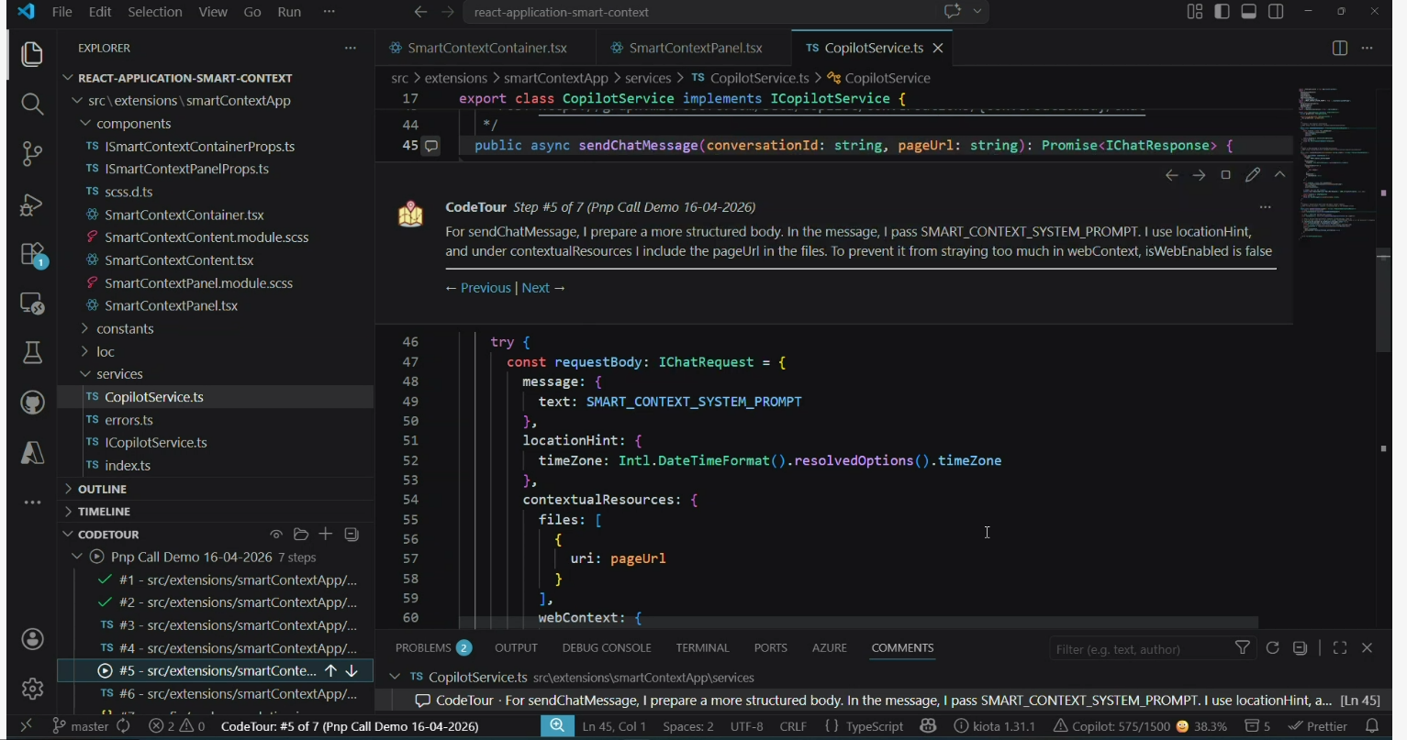Open the Testing flask icon
This screenshot has height=740, width=1407.
pyautogui.click(x=32, y=353)
